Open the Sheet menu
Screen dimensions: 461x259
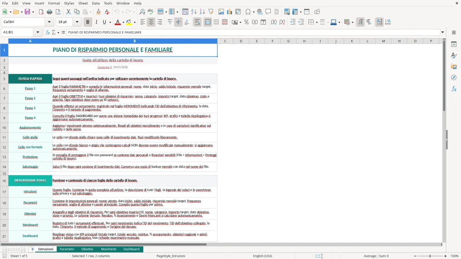pos(83,3)
